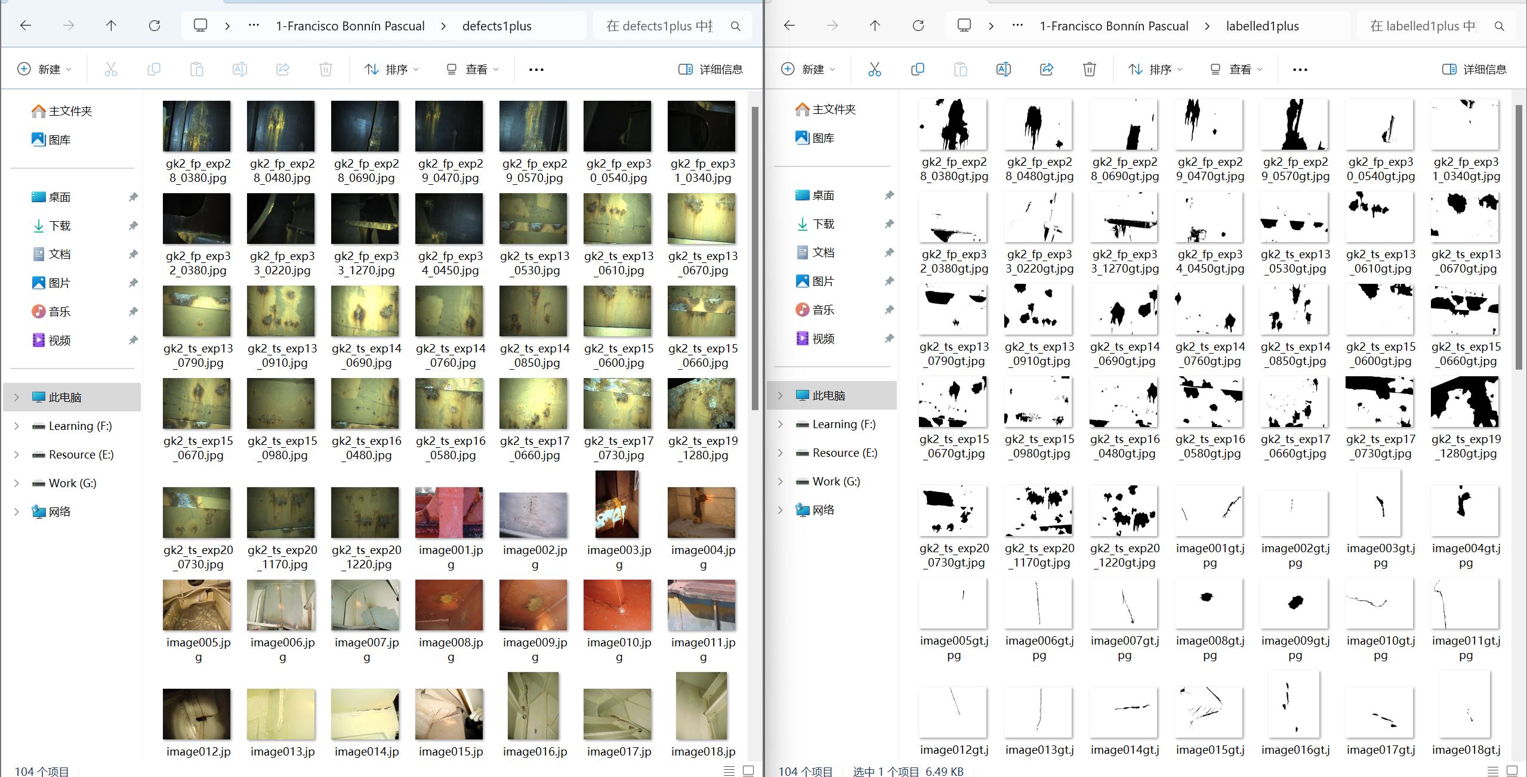Click defects1plus breadcrumb in address bar

496,26
